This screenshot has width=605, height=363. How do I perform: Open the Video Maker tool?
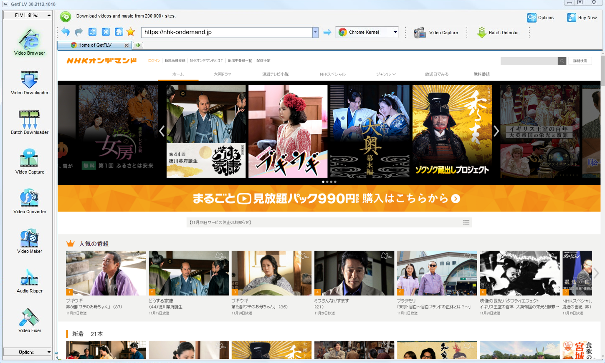click(29, 241)
